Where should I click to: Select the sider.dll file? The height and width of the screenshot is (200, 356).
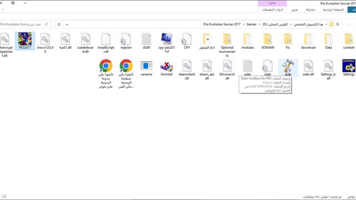tap(308, 68)
